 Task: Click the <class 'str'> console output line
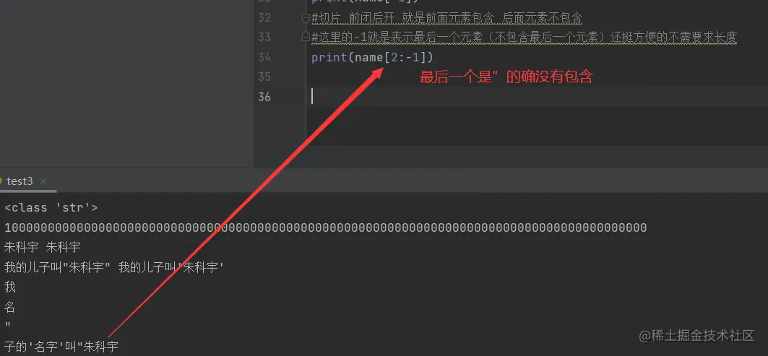coord(51,208)
